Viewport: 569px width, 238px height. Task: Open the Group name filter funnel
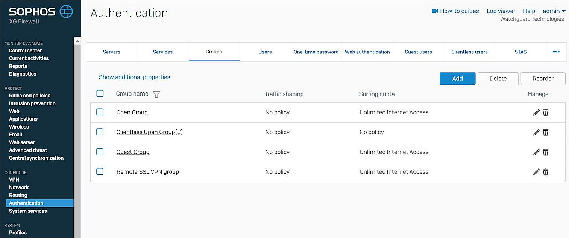pyautogui.click(x=156, y=94)
